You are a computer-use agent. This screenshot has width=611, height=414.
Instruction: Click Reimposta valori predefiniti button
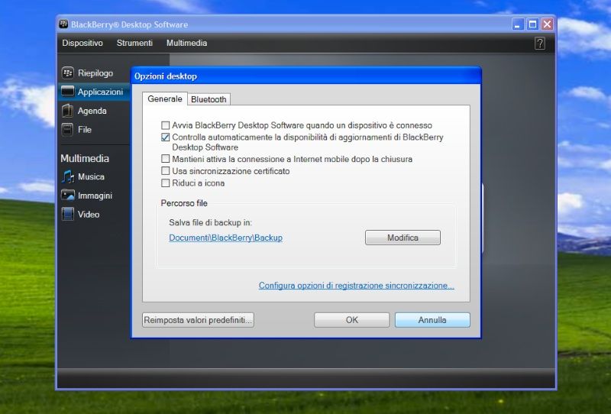pyautogui.click(x=198, y=320)
